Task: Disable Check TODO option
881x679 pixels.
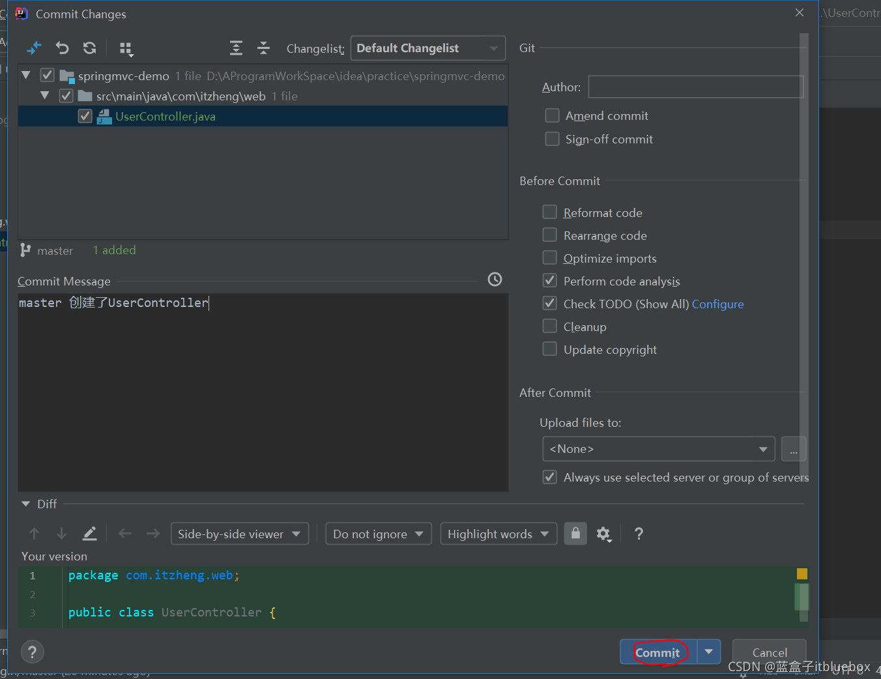Action: tap(550, 304)
